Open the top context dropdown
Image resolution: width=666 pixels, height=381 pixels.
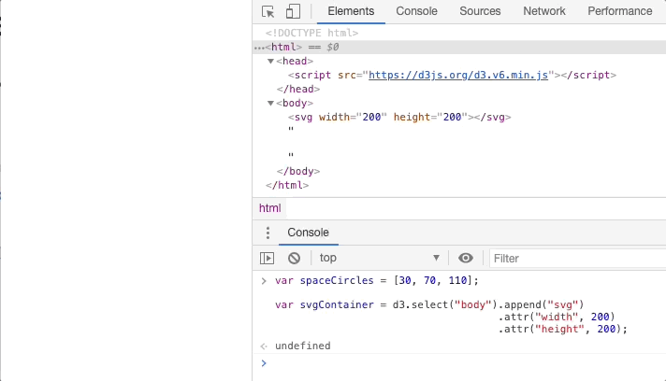[379, 258]
